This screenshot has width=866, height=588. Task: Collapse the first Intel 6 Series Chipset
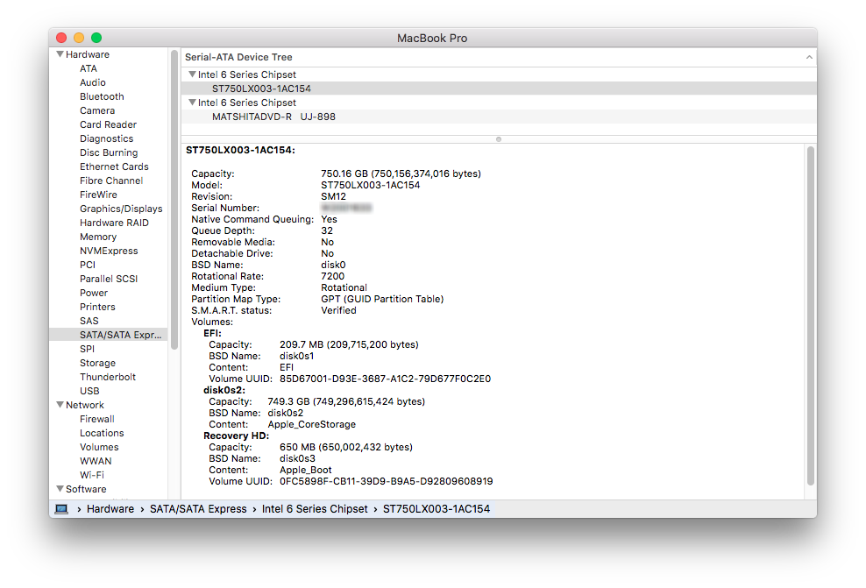pos(192,74)
